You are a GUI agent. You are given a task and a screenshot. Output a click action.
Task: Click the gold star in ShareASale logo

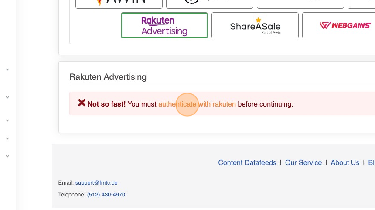259,20
